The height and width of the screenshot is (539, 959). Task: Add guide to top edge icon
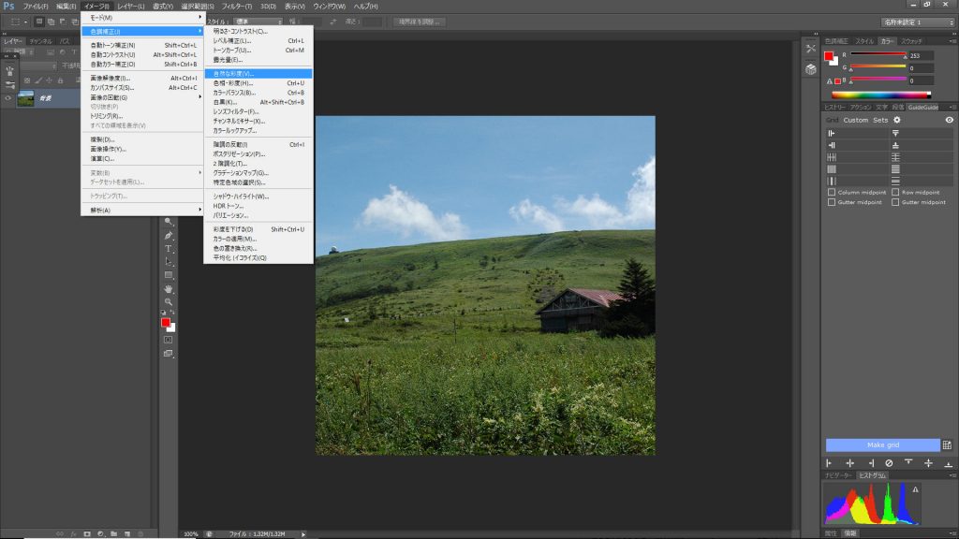point(908,462)
